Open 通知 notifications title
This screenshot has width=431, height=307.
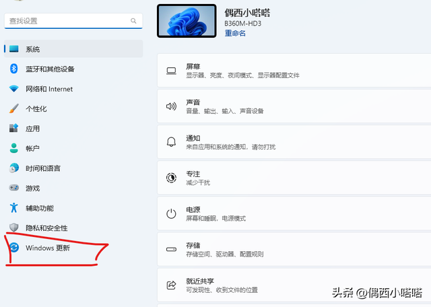pos(193,138)
